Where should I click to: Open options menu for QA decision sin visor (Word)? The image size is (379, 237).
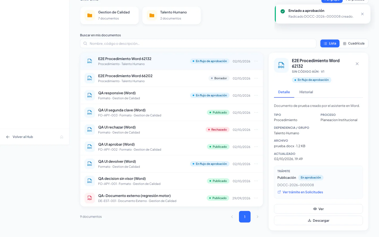tap(256, 181)
